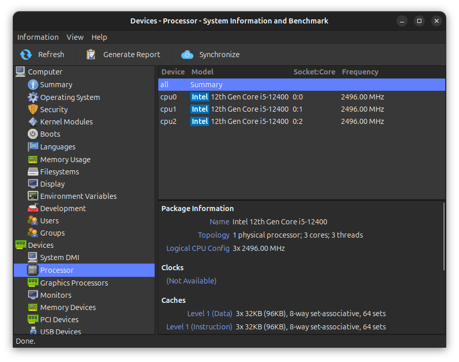Click the Languages flags icon

tap(33, 146)
